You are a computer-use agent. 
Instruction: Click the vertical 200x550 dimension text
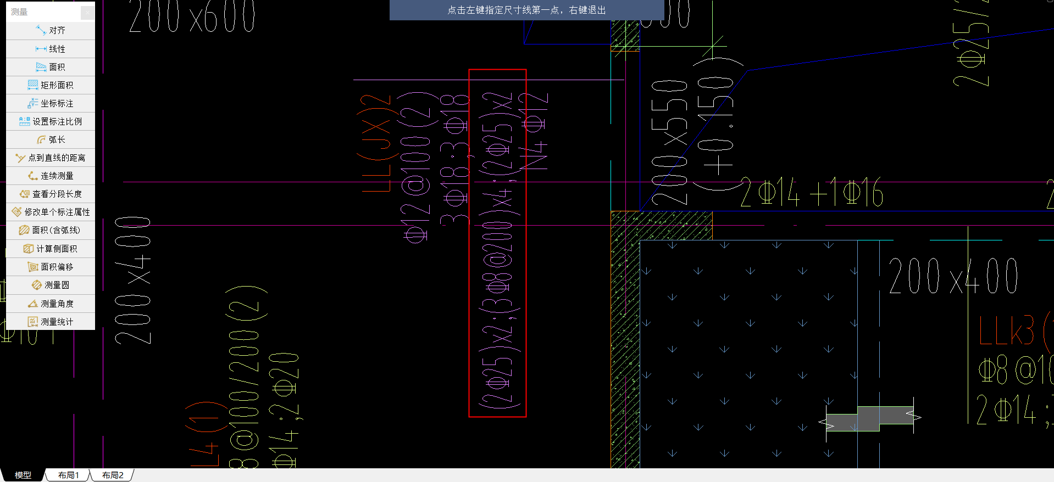pyautogui.click(x=669, y=143)
